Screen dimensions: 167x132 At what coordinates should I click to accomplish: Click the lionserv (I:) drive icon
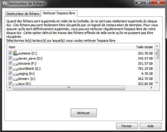click(15, 79)
